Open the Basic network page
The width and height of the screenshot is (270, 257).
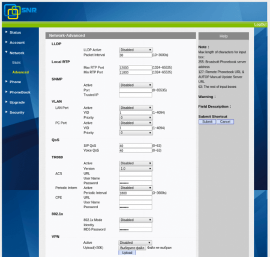click(x=16, y=63)
